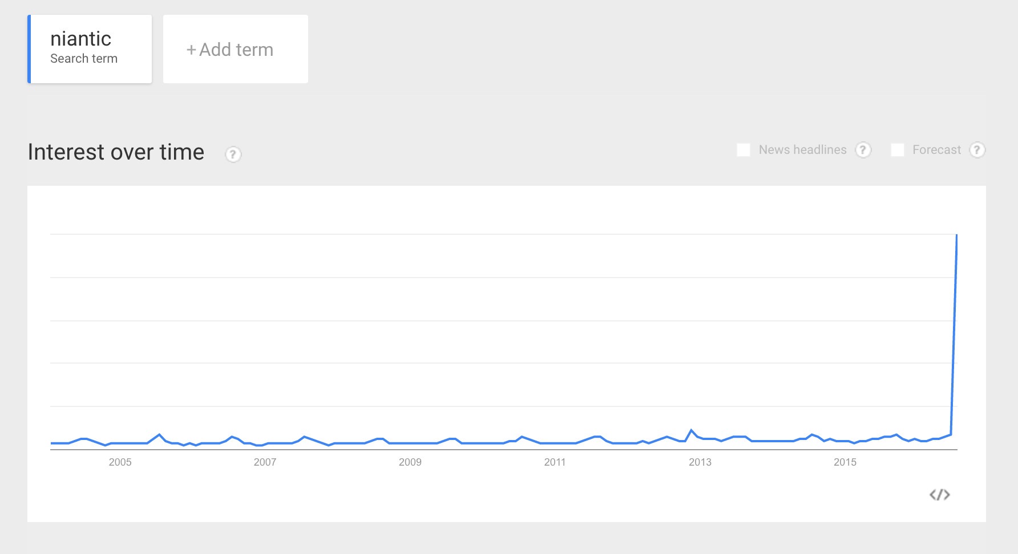Click the 2011 label on the time axis

pyautogui.click(x=555, y=462)
